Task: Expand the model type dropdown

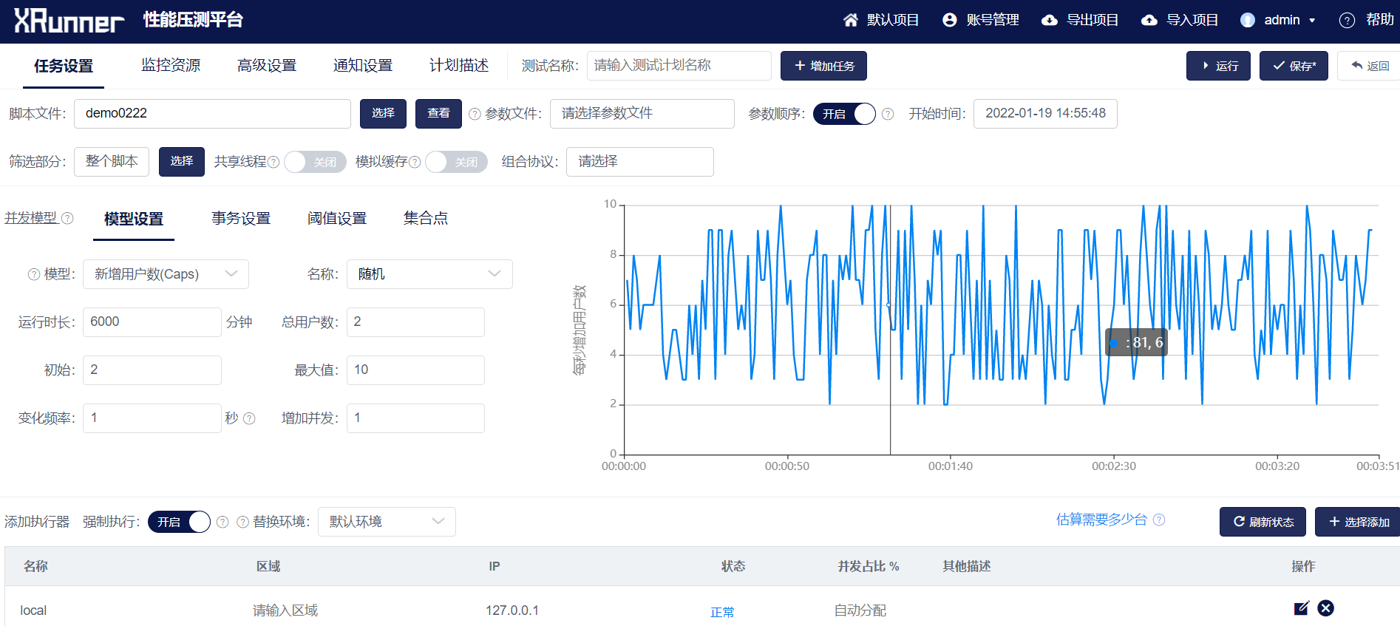Action: [166, 274]
